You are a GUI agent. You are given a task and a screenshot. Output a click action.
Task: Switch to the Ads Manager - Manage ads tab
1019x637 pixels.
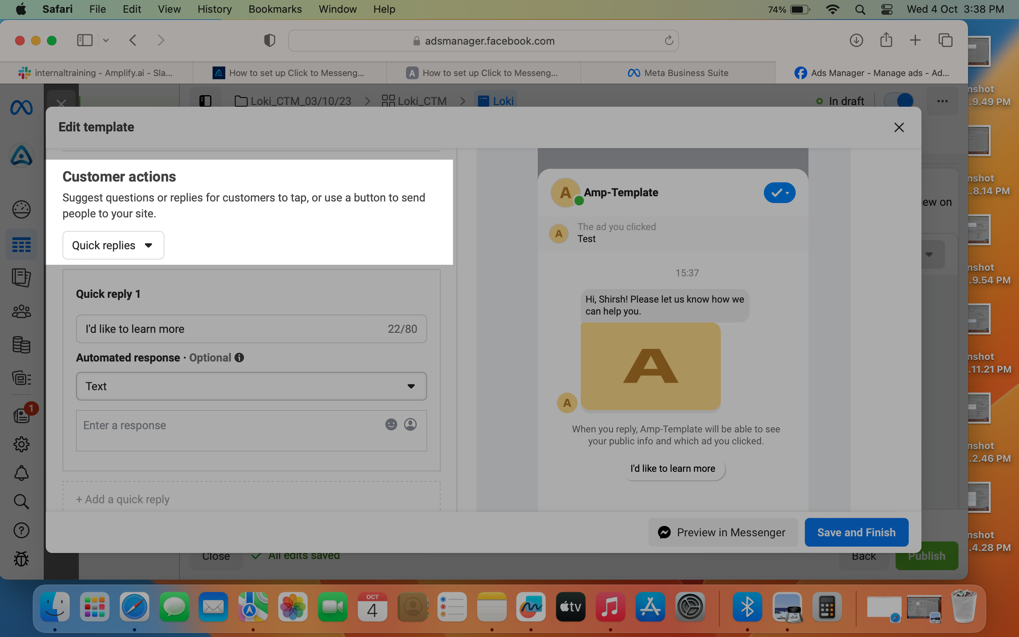(871, 73)
